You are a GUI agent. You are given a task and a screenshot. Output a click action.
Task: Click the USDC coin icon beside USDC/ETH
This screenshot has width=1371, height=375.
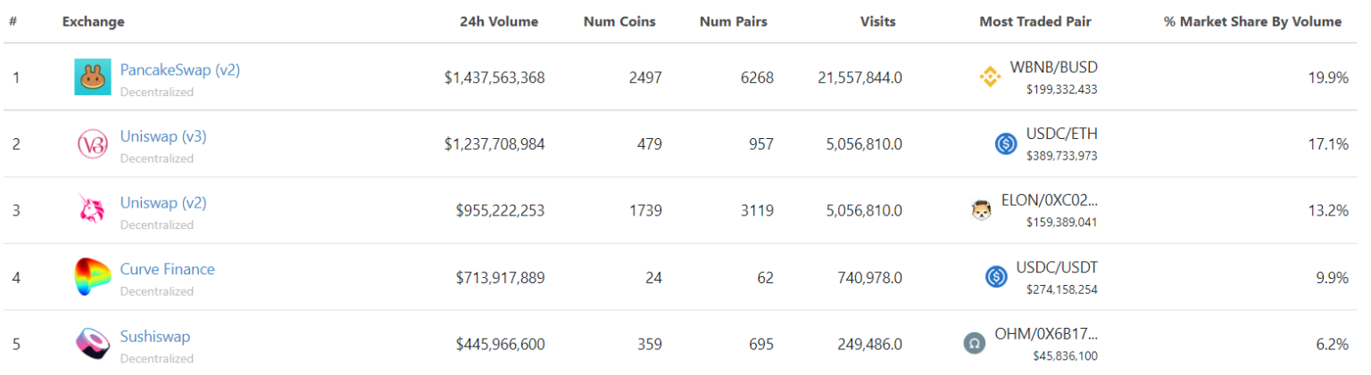pos(1006,144)
